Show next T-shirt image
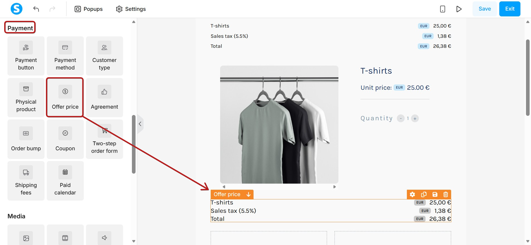The height and width of the screenshot is (245, 531). [335, 187]
